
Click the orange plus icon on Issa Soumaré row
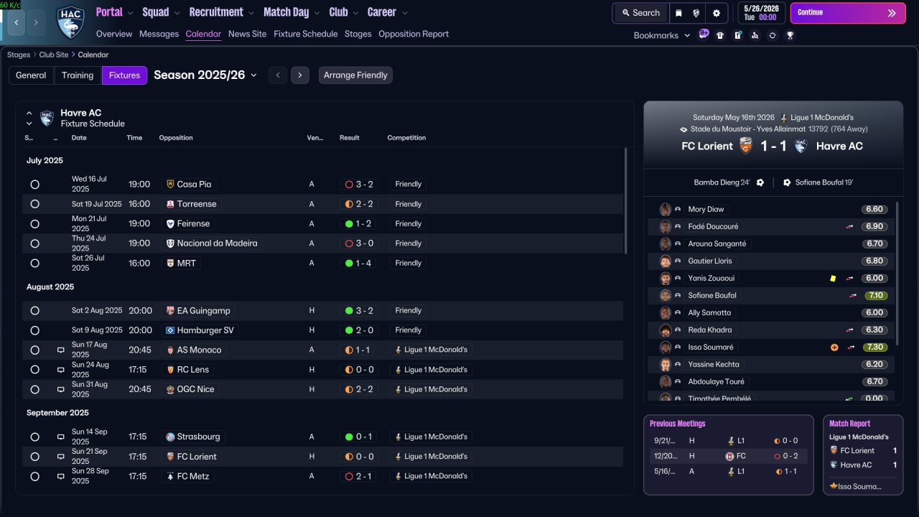click(834, 348)
